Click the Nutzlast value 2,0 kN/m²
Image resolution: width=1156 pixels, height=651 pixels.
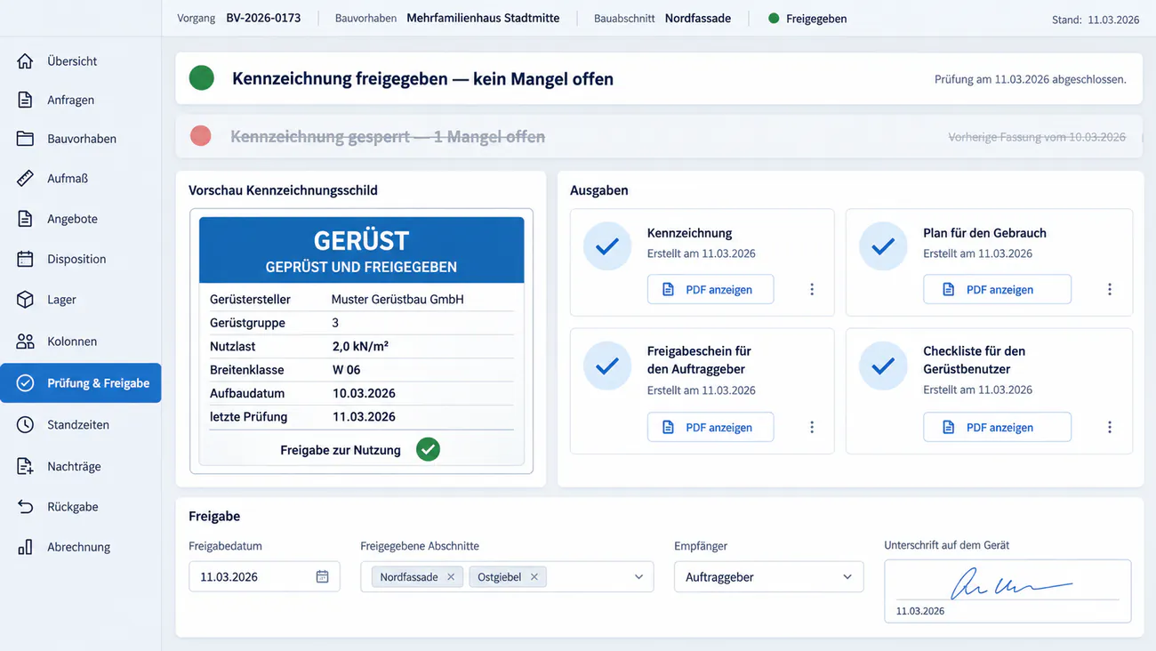click(360, 346)
